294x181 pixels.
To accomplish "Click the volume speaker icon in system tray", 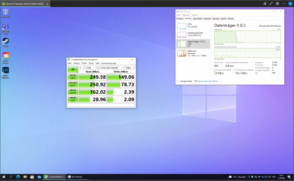I will click(x=270, y=177).
